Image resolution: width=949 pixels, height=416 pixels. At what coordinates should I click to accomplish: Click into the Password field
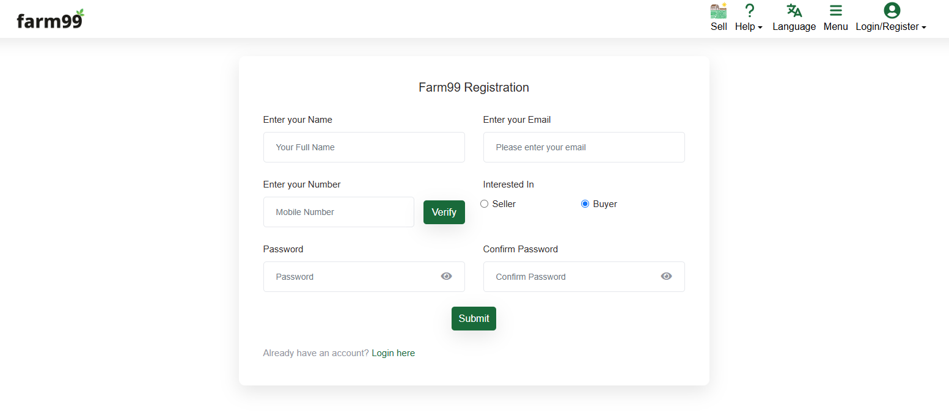click(x=351, y=277)
